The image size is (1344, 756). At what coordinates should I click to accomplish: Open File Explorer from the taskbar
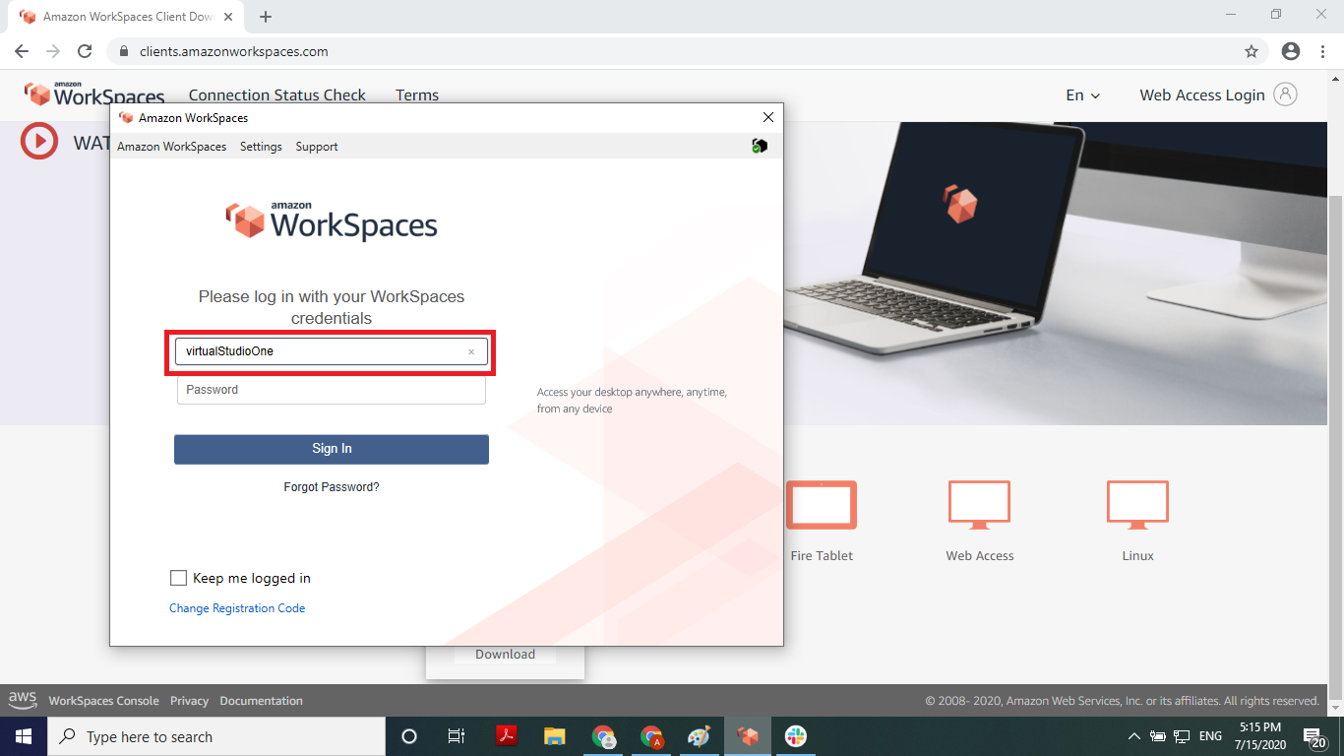(x=555, y=736)
